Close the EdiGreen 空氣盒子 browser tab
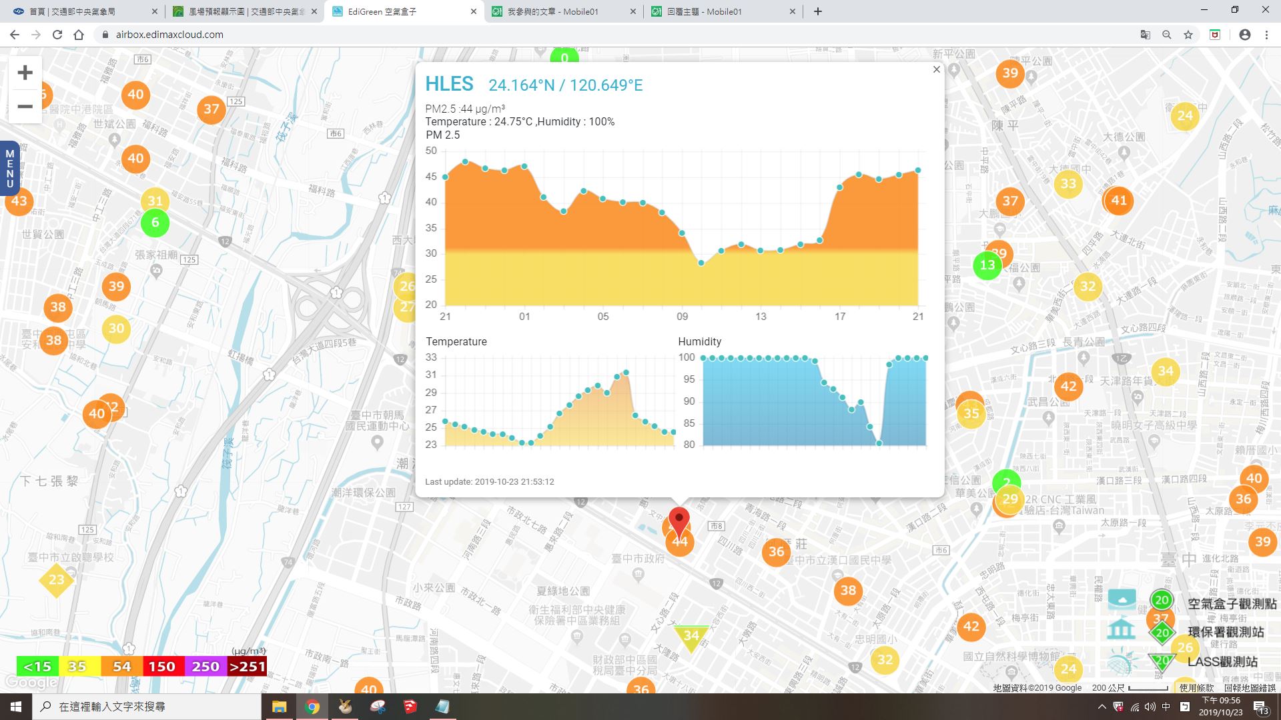 pos(473,11)
